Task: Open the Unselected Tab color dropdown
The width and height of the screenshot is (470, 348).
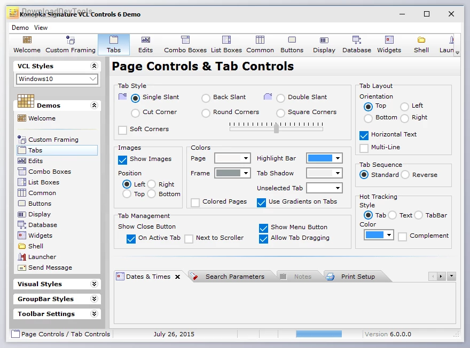Action: tap(338, 188)
